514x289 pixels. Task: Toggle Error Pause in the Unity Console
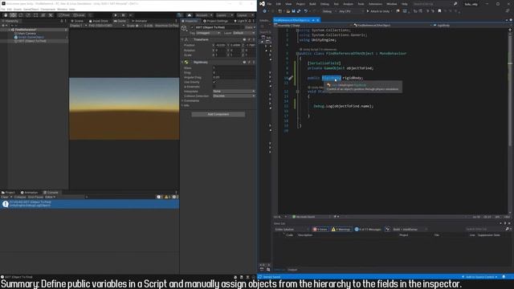pyautogui.click(x=35, y=197)
